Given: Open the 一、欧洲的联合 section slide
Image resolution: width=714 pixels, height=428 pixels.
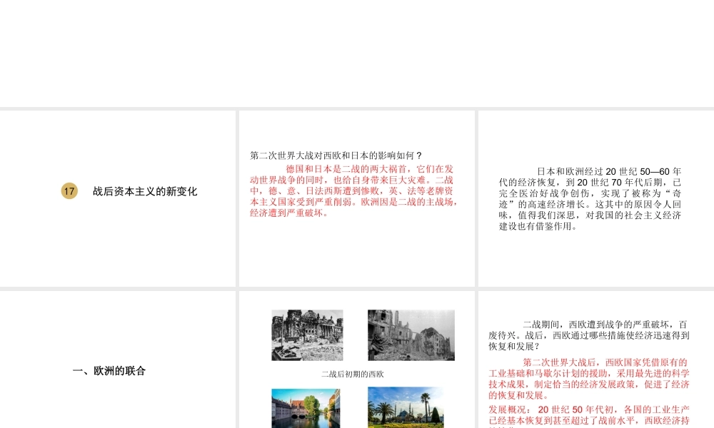Looking at the screenshot, I should (x=118, y=360).
